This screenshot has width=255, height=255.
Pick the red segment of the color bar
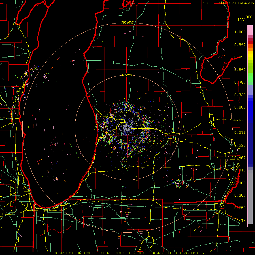click(x=250, y=42)
